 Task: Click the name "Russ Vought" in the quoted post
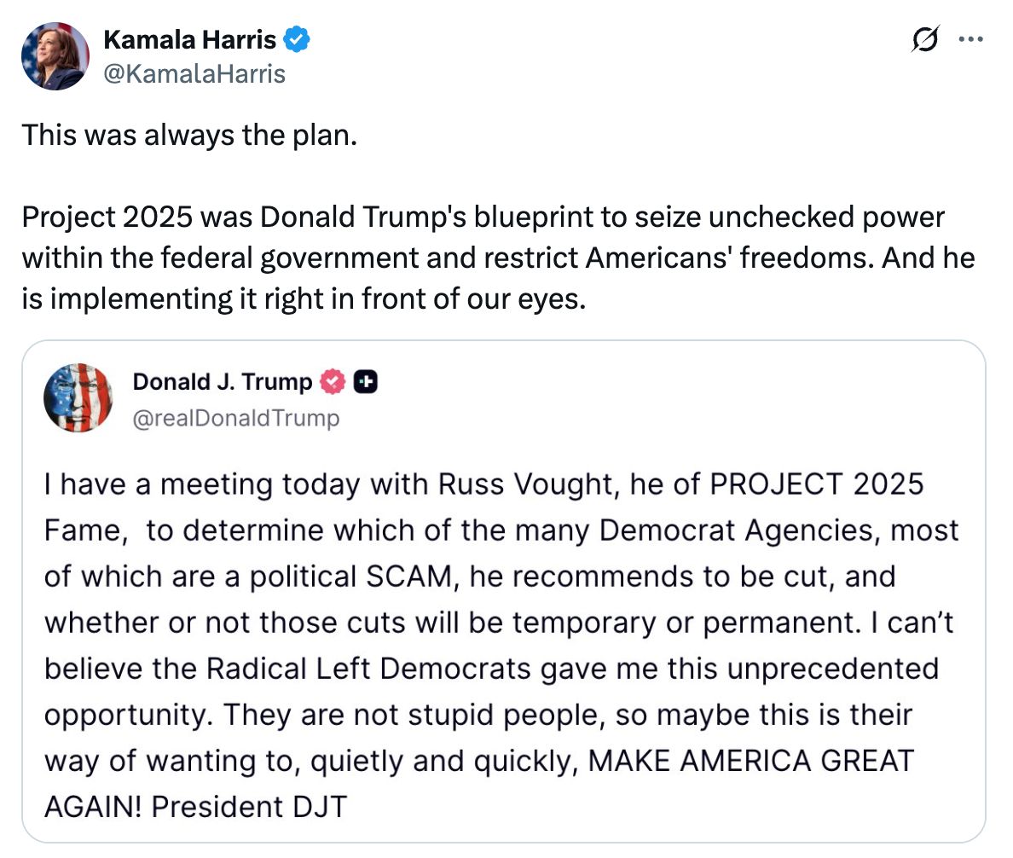(530, 484)
